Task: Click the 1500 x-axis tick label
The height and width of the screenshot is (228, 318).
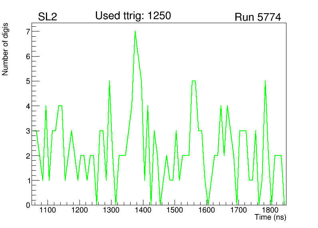Action: tap(175, 210)
